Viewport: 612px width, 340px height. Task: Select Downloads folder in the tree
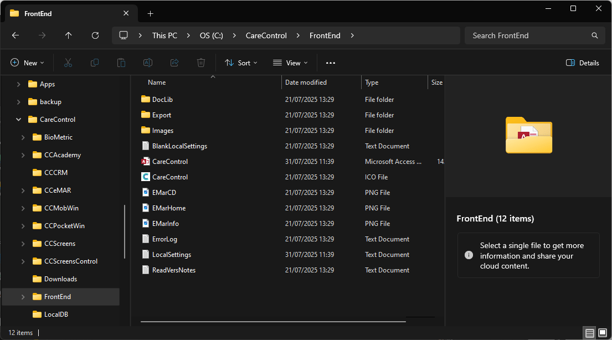60,279
